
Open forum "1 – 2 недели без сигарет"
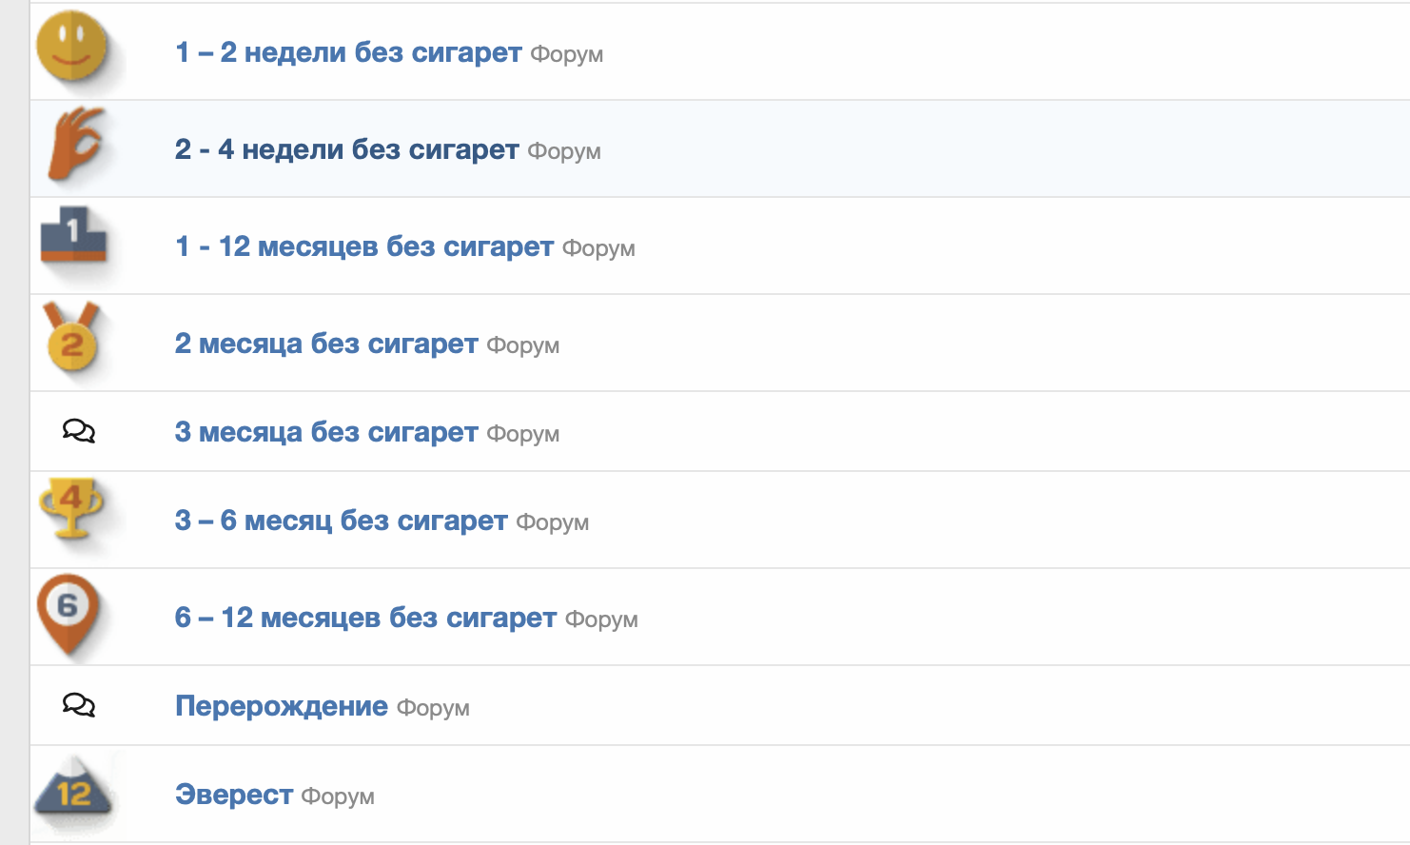[x=348, y=52]
